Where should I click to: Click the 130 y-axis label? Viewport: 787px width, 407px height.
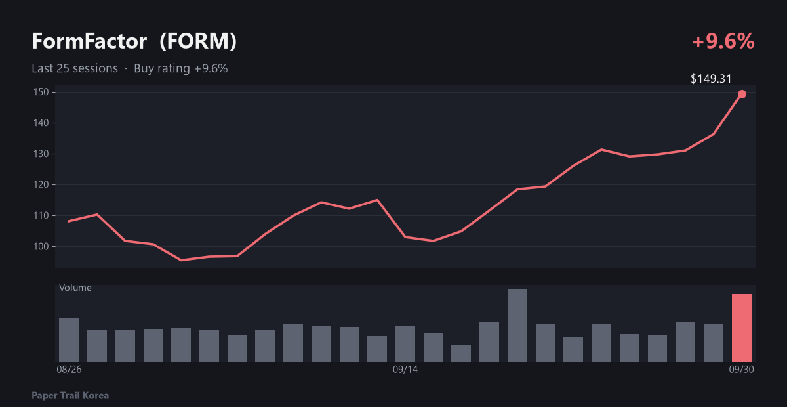[42, 154]
